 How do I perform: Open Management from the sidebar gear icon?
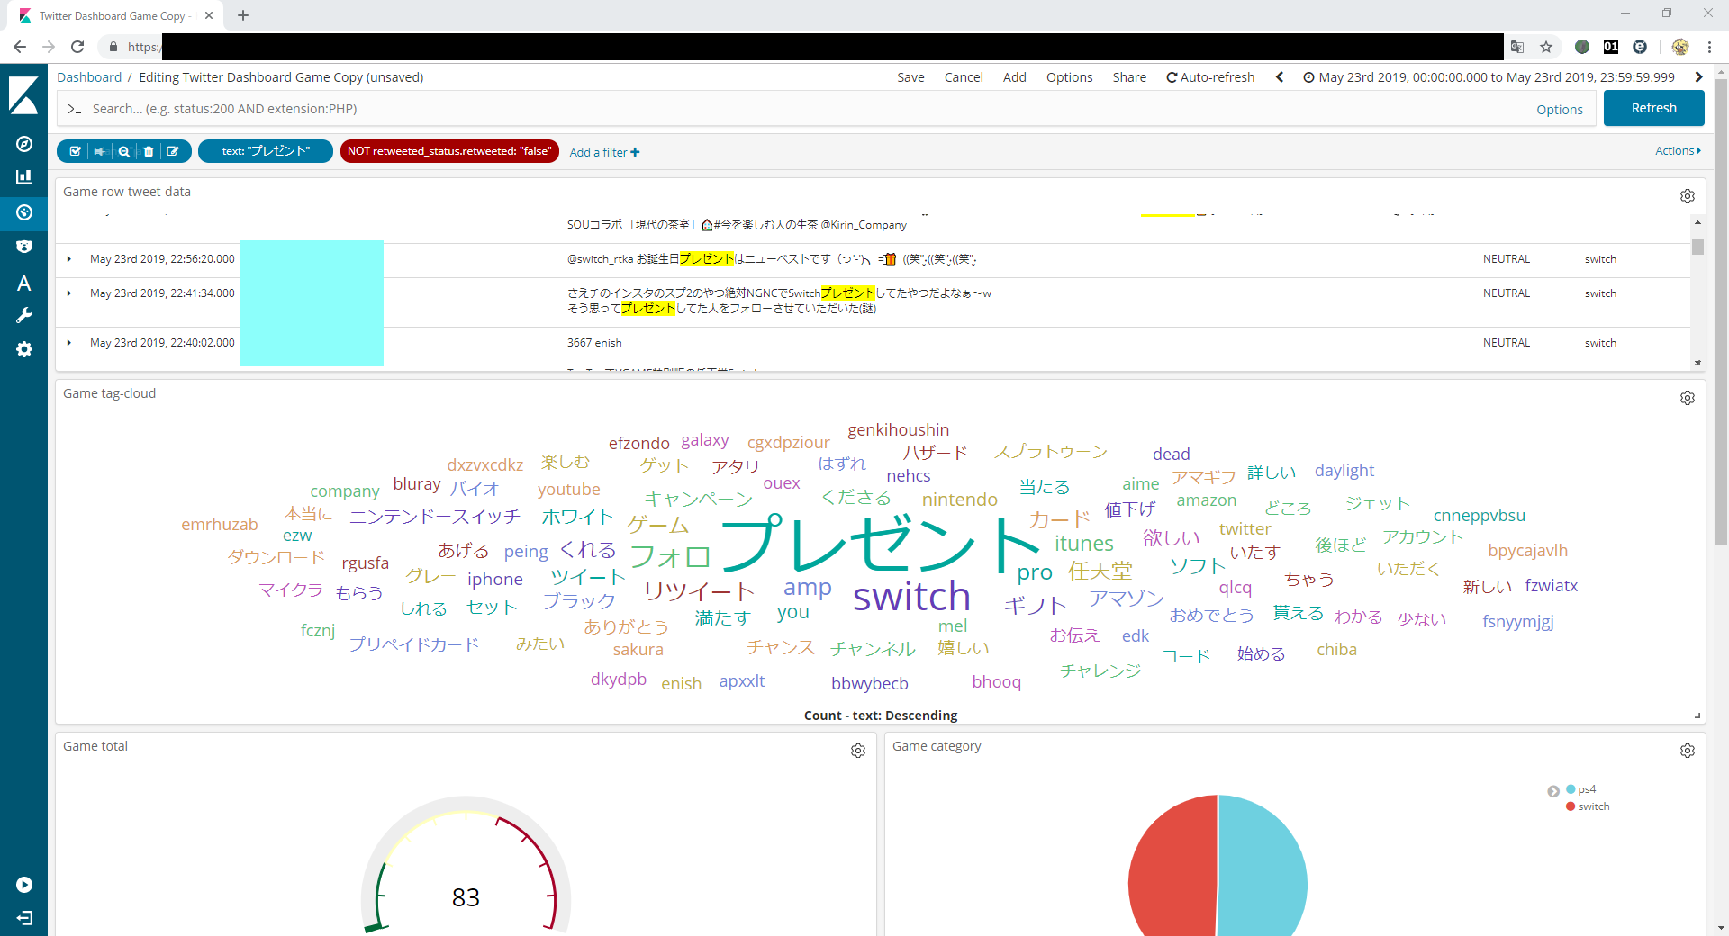(24, 349)
